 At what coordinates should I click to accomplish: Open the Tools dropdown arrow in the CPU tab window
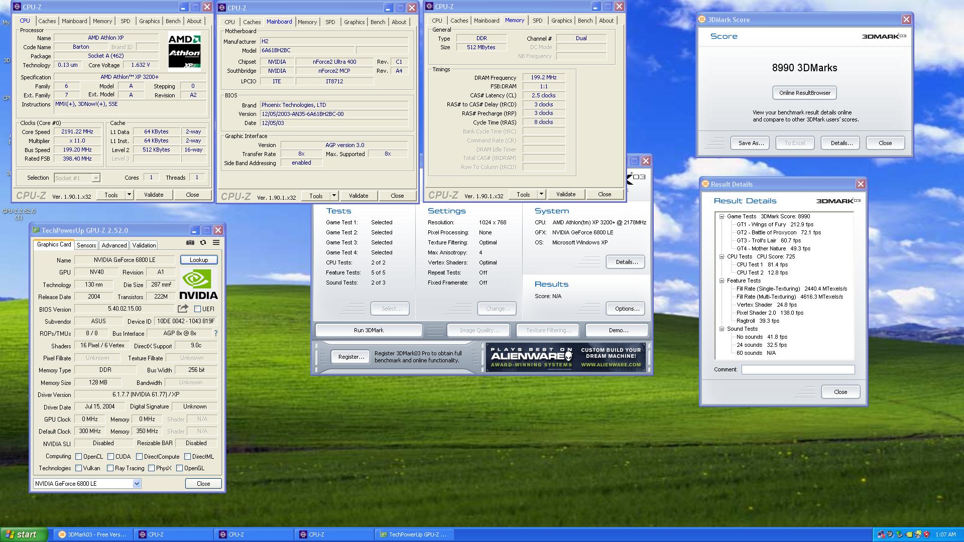(x=129, y=195)
